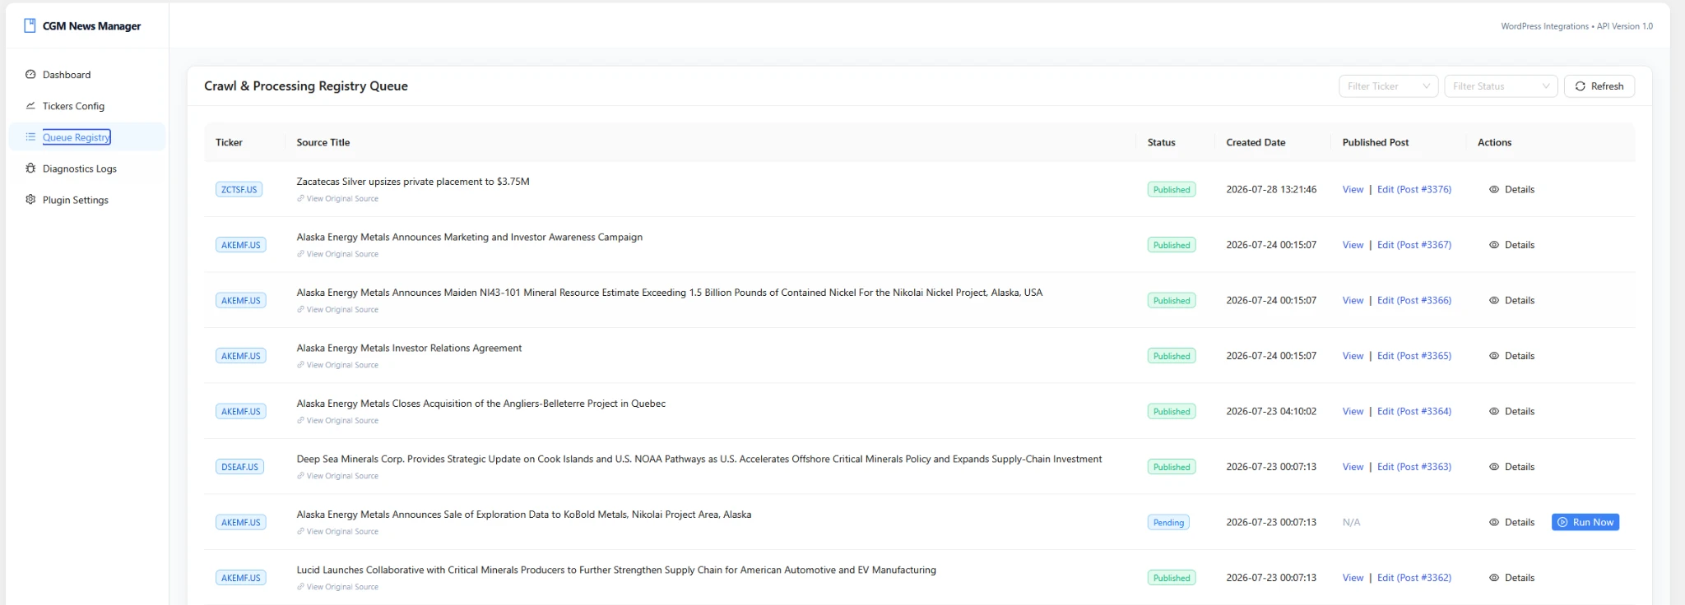Screen dimensions: 1685x605
Task: Click Edit (Post #3367) link
Action: coord(1414,245)
